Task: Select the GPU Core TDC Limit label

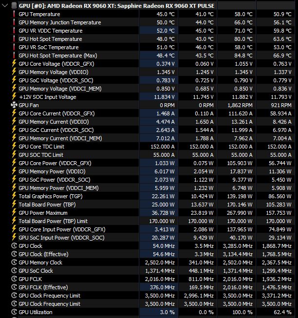Action: [x=41, y=147]
